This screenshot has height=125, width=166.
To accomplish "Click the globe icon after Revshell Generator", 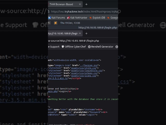I will click(x=117, y=47).
